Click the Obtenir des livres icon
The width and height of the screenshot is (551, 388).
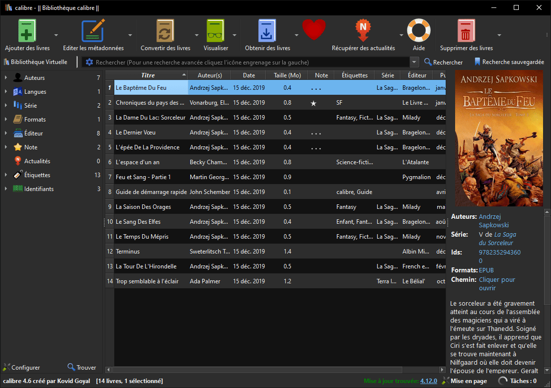pyautogui.click(x=267, y=31)
